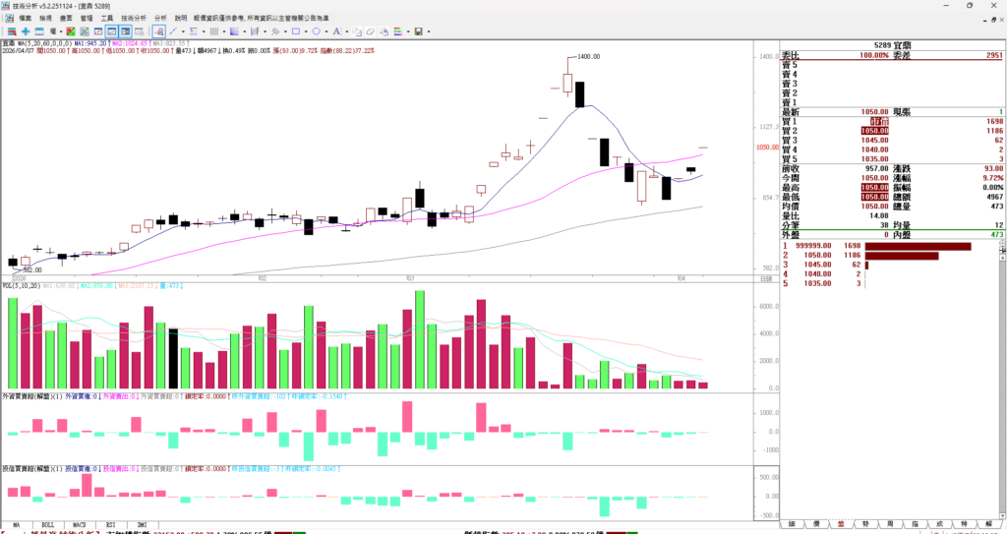Toggle the arrow pointer selection mode
The width and height of the screenshot is (1007, 534).
coord(158,31)
